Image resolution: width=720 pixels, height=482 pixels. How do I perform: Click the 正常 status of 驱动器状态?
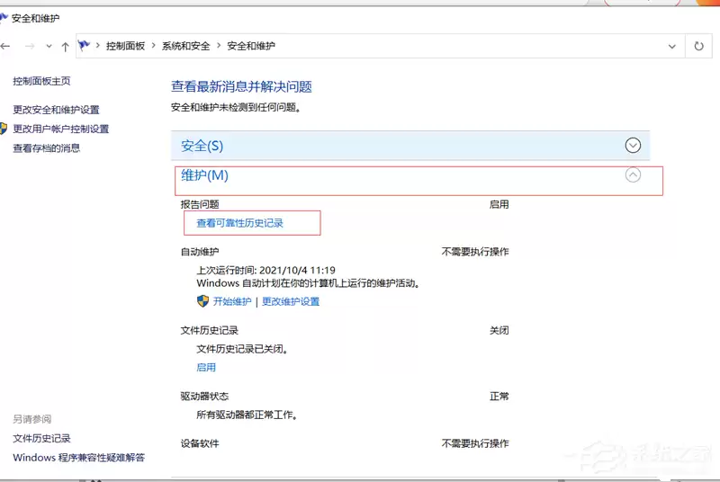coord(499,397)
